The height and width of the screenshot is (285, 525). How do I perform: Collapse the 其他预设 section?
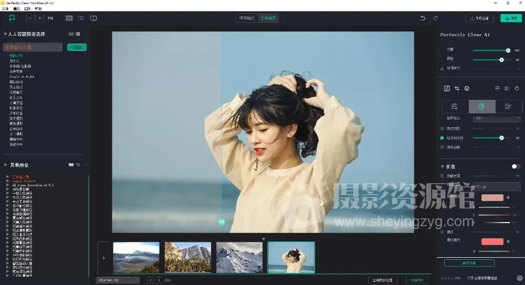click(5, 165)
